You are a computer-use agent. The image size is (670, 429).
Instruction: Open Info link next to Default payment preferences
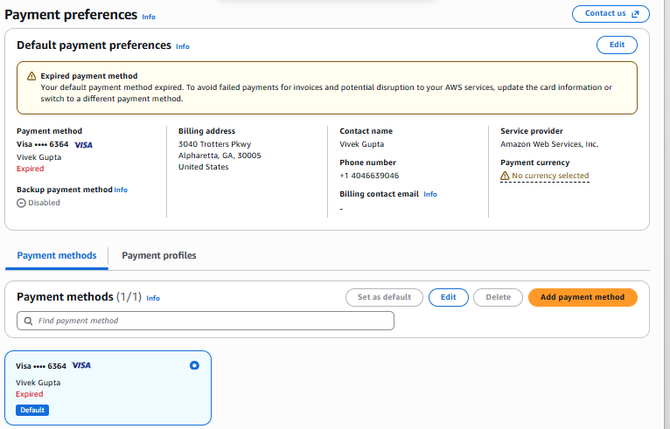(183, 46)
